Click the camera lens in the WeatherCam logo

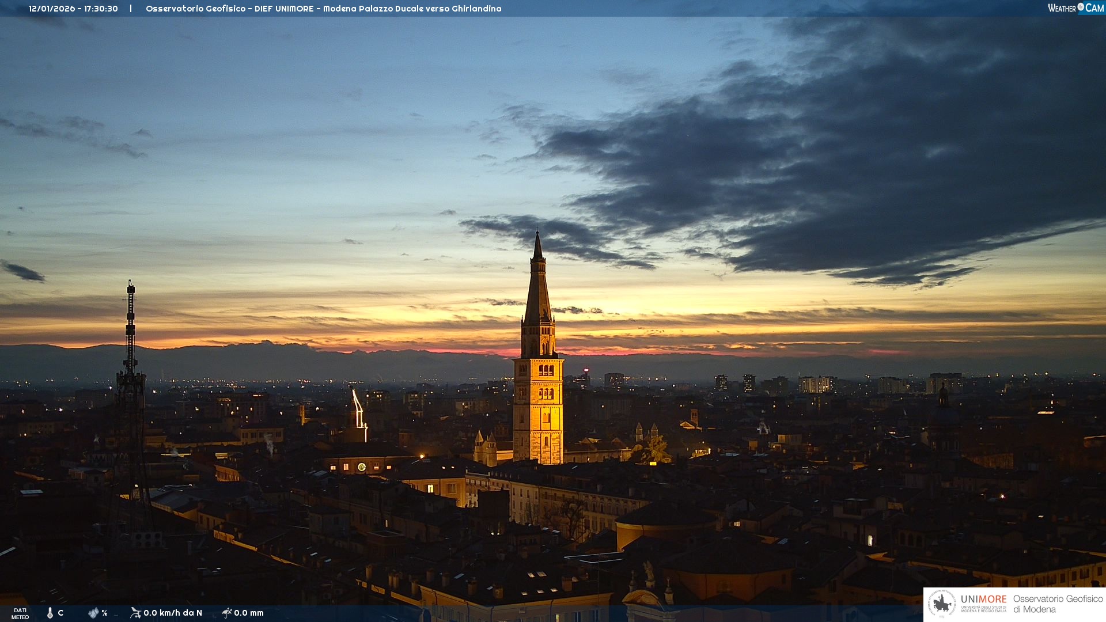(1081, 7)
